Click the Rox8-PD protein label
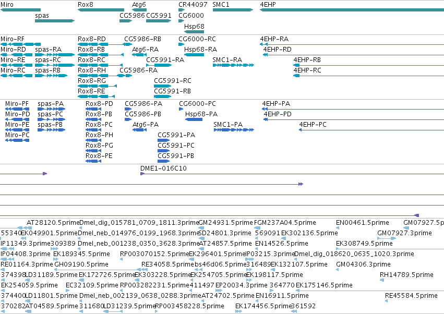This screenshot has height=314, width=444. click(99, 104)
